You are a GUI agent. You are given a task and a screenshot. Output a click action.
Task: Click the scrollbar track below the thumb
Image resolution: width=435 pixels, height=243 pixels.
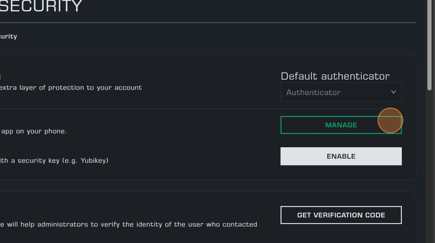[430, 163]
